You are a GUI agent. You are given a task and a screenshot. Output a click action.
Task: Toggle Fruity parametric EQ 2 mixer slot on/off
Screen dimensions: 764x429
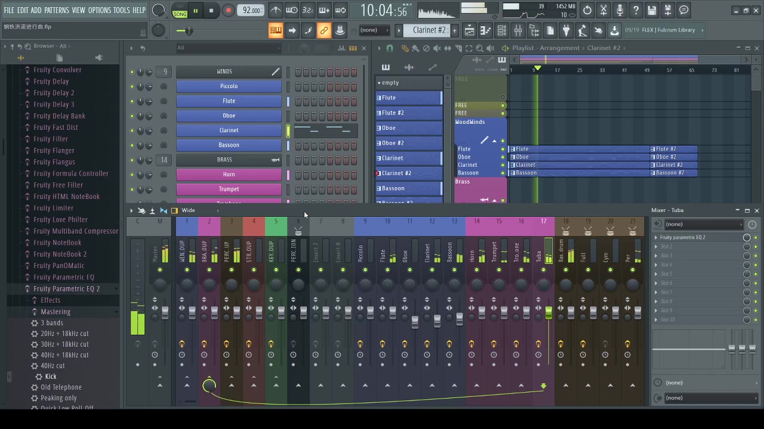[x=755, y=238]
